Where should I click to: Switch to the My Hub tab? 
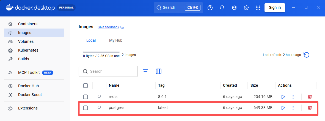coord(116,40)
